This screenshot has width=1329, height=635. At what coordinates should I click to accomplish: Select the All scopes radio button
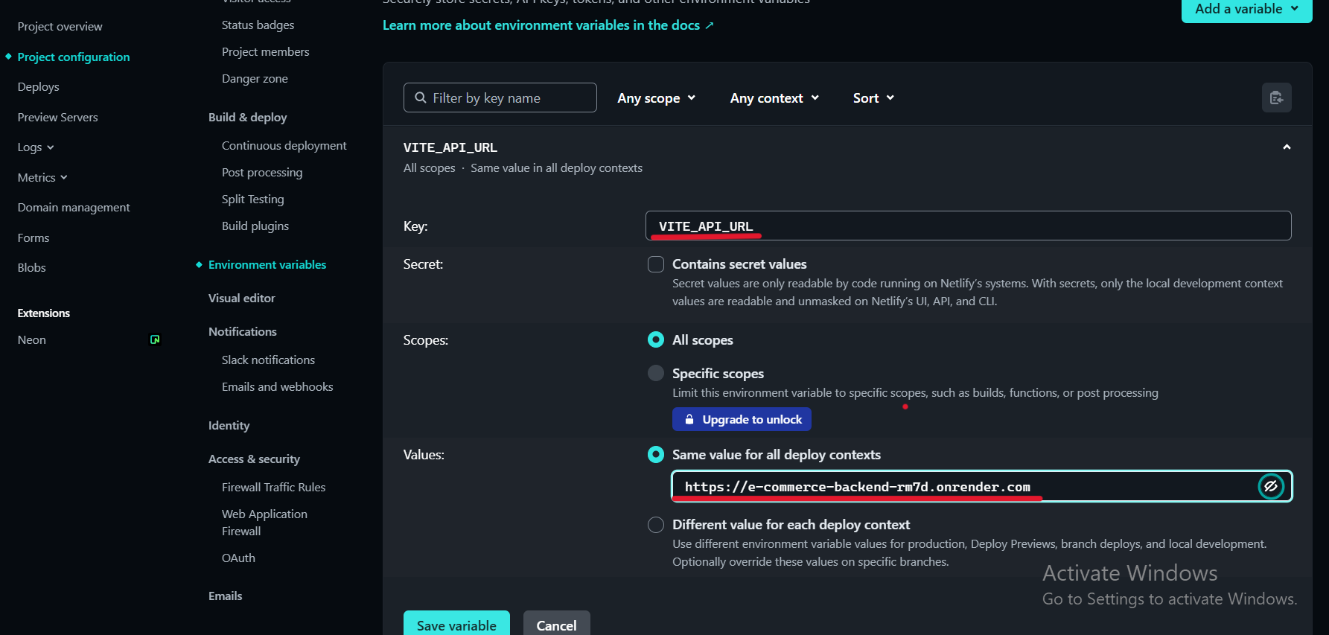656,339
